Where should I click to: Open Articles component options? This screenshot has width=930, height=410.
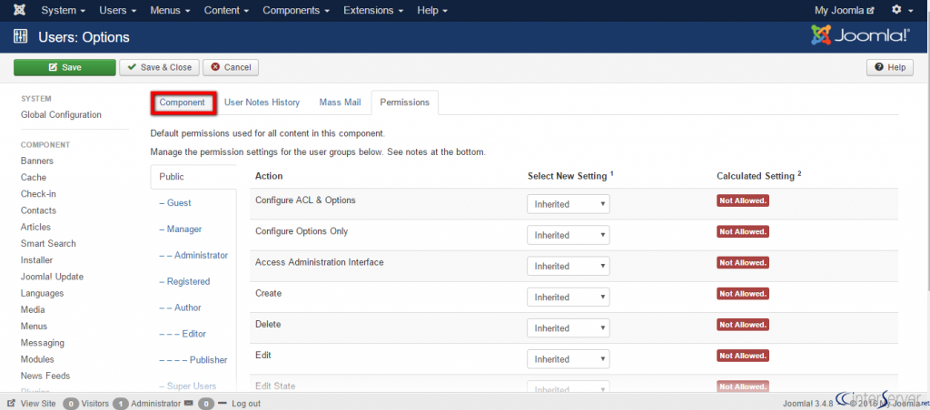tap(35, 227)
